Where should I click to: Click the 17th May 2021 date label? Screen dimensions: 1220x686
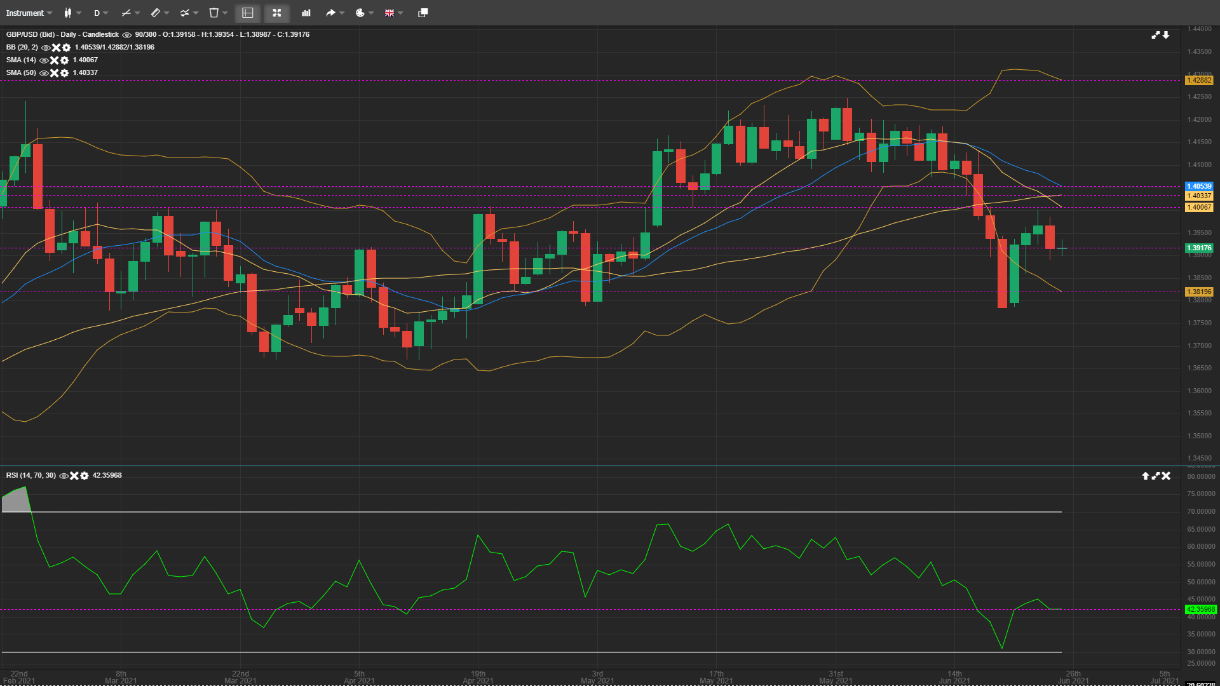716,677
